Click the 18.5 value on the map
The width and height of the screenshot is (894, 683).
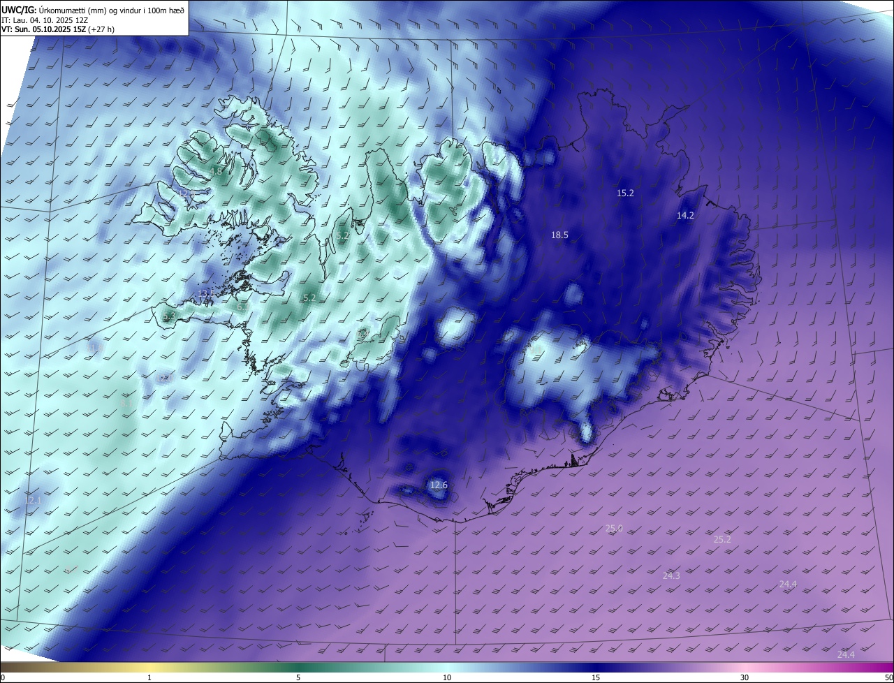559,235
